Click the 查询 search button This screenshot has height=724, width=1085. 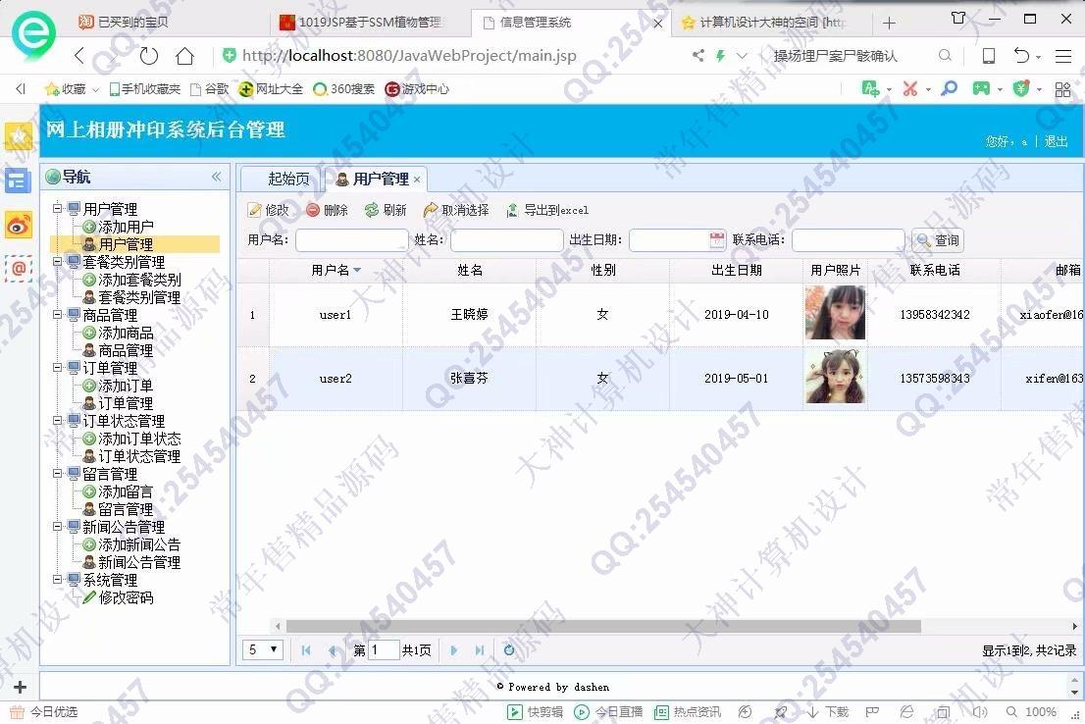tap(938, 240)
